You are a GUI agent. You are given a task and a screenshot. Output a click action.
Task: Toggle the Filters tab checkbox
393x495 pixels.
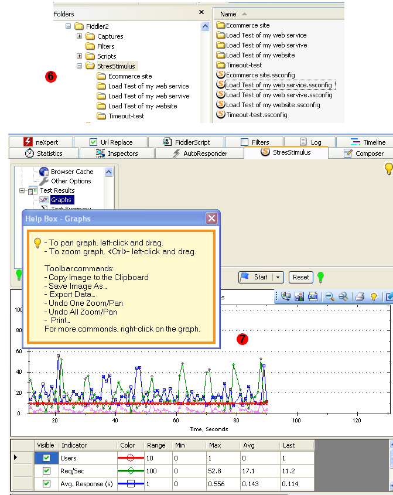[244, 142]
